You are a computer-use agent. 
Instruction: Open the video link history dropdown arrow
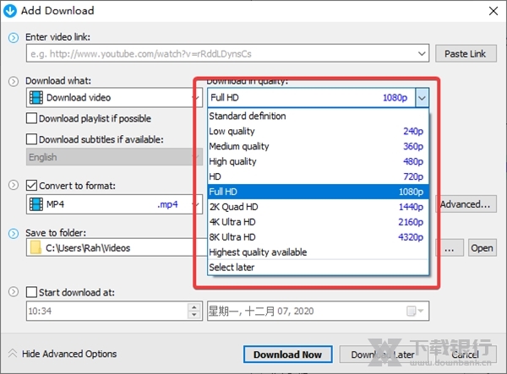tap(422, 53)
